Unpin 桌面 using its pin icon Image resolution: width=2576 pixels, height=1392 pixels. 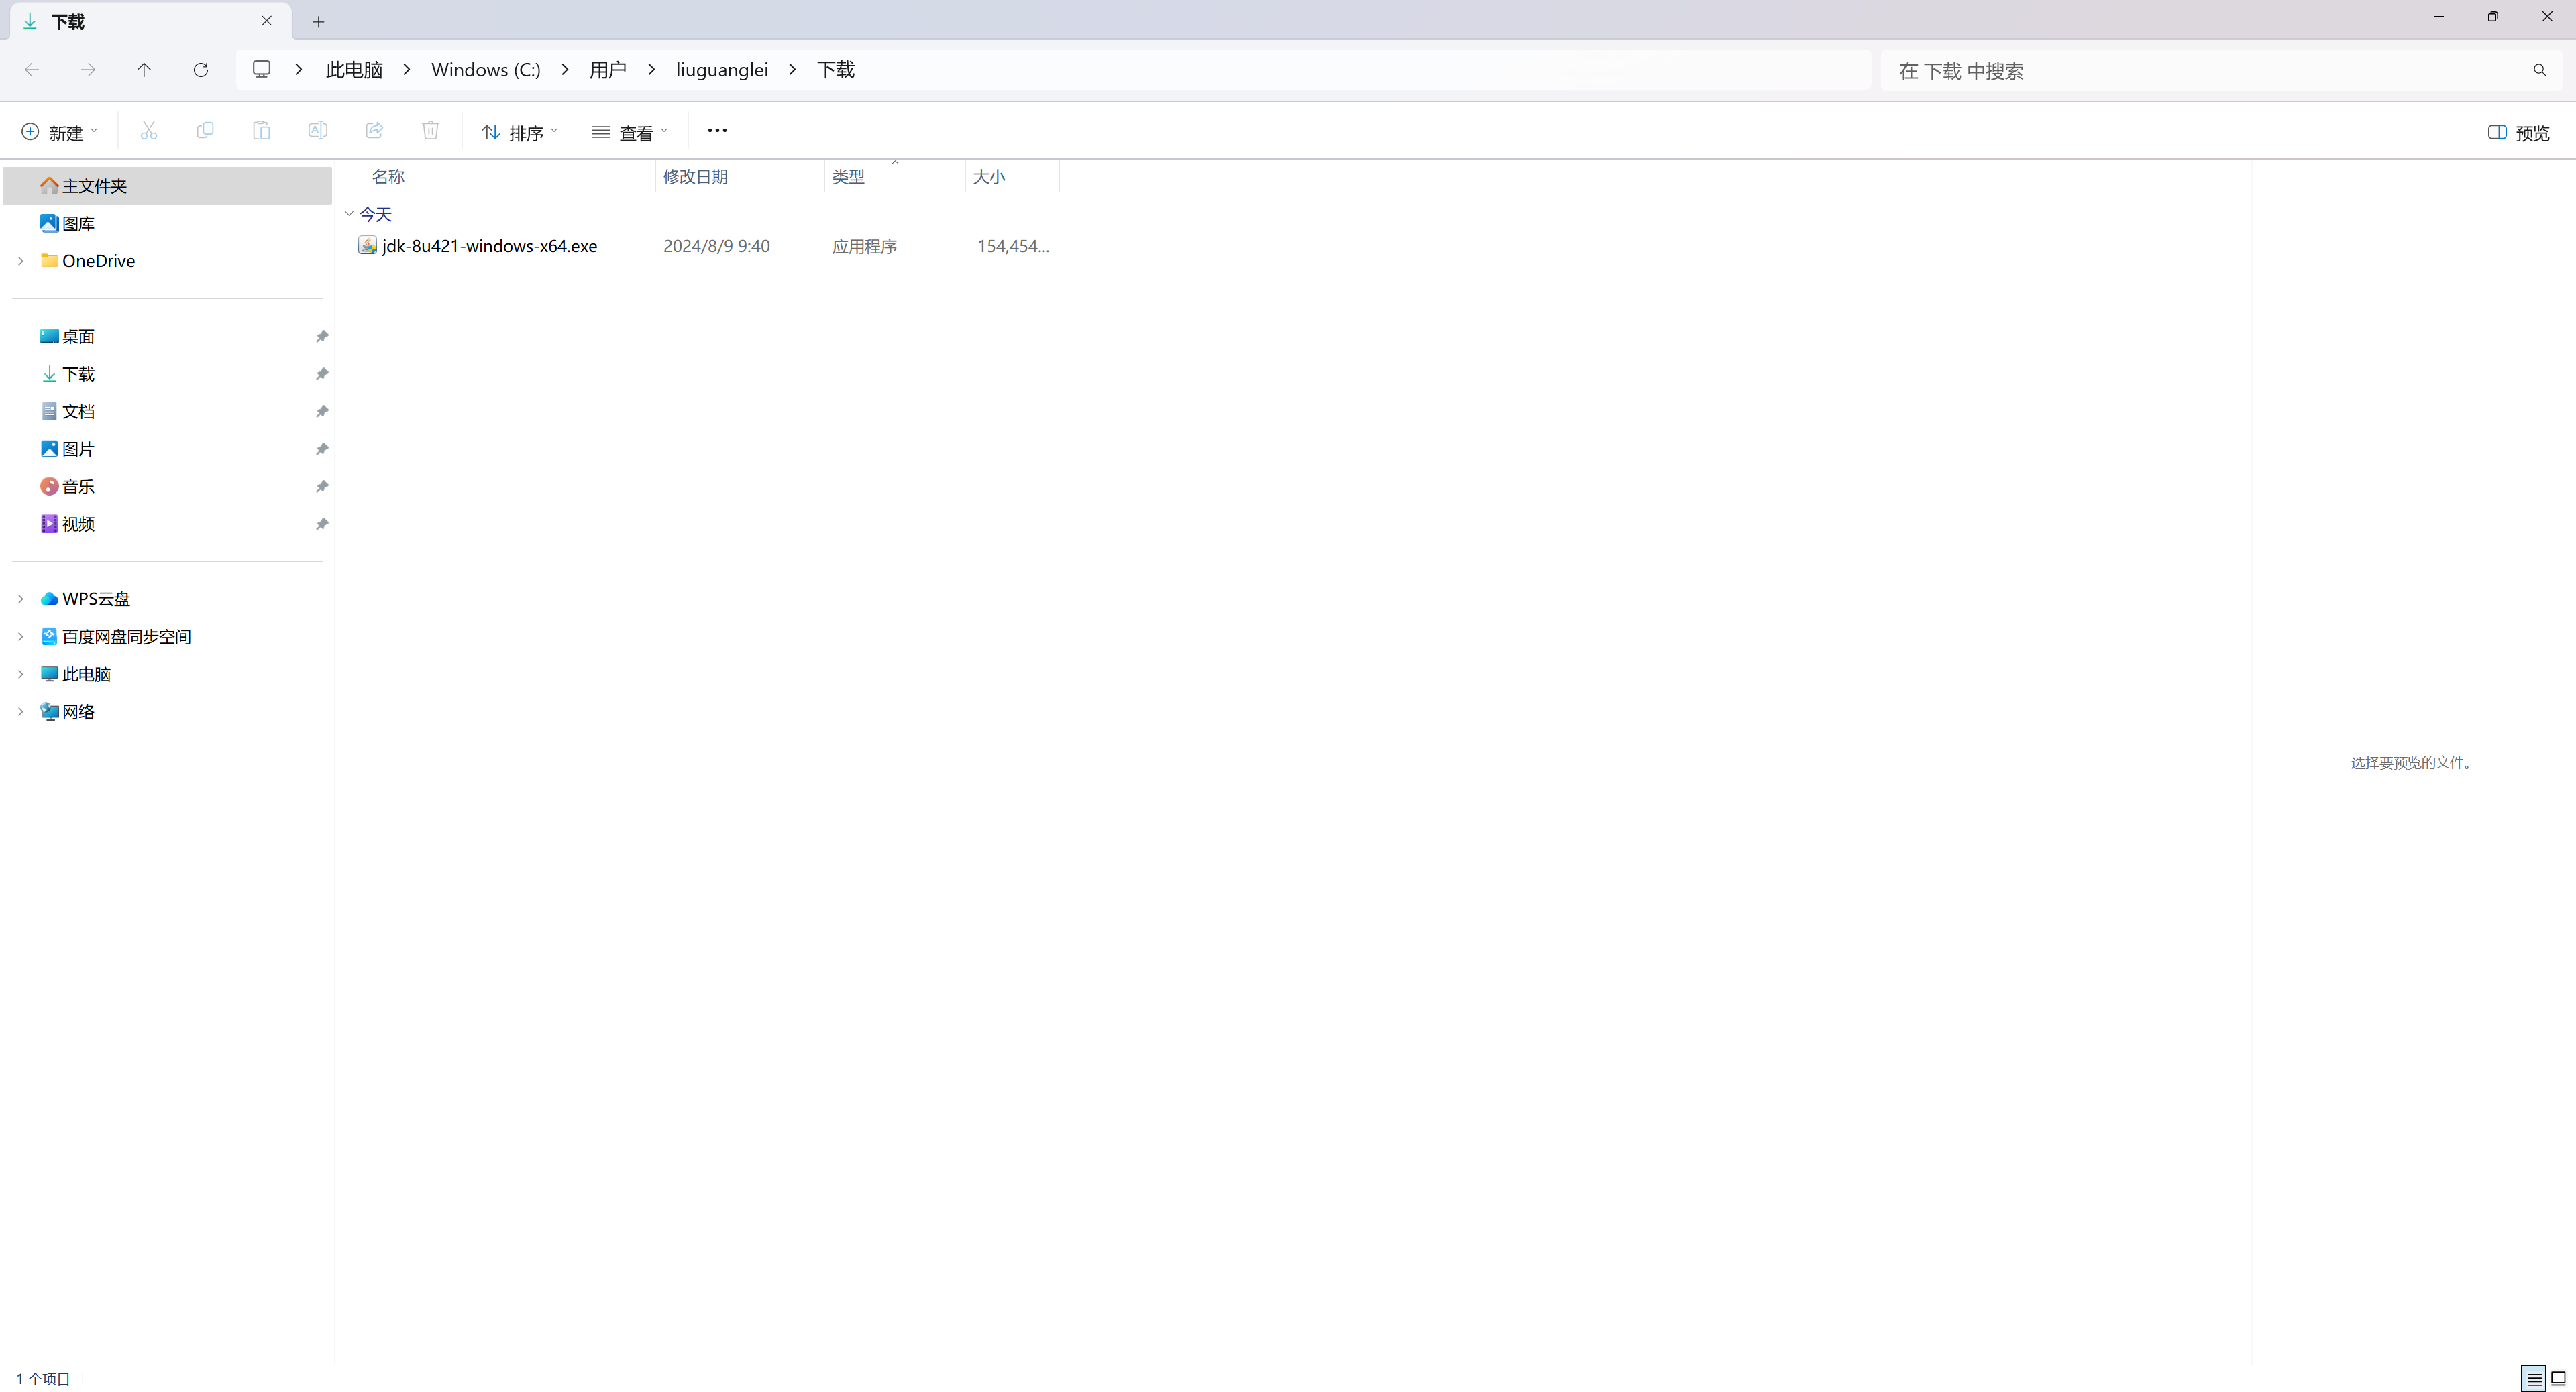coord(322,337)
